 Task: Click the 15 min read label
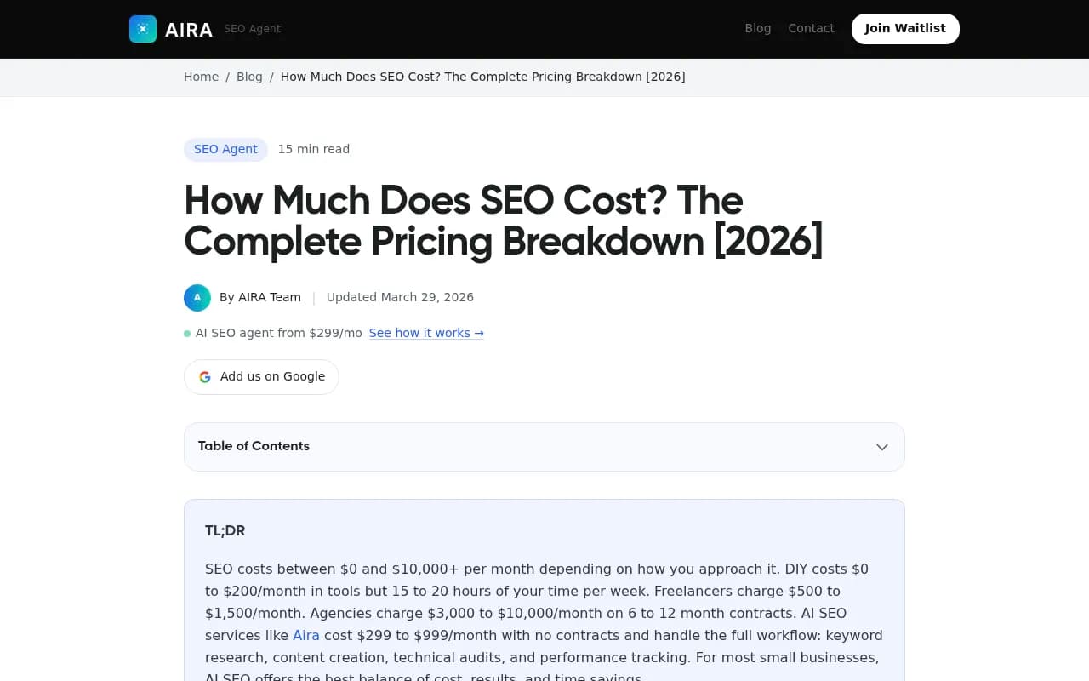(x=314, y=149)
